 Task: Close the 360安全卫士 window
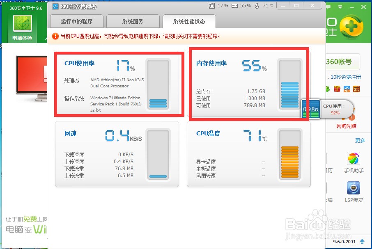click(363, 7)
